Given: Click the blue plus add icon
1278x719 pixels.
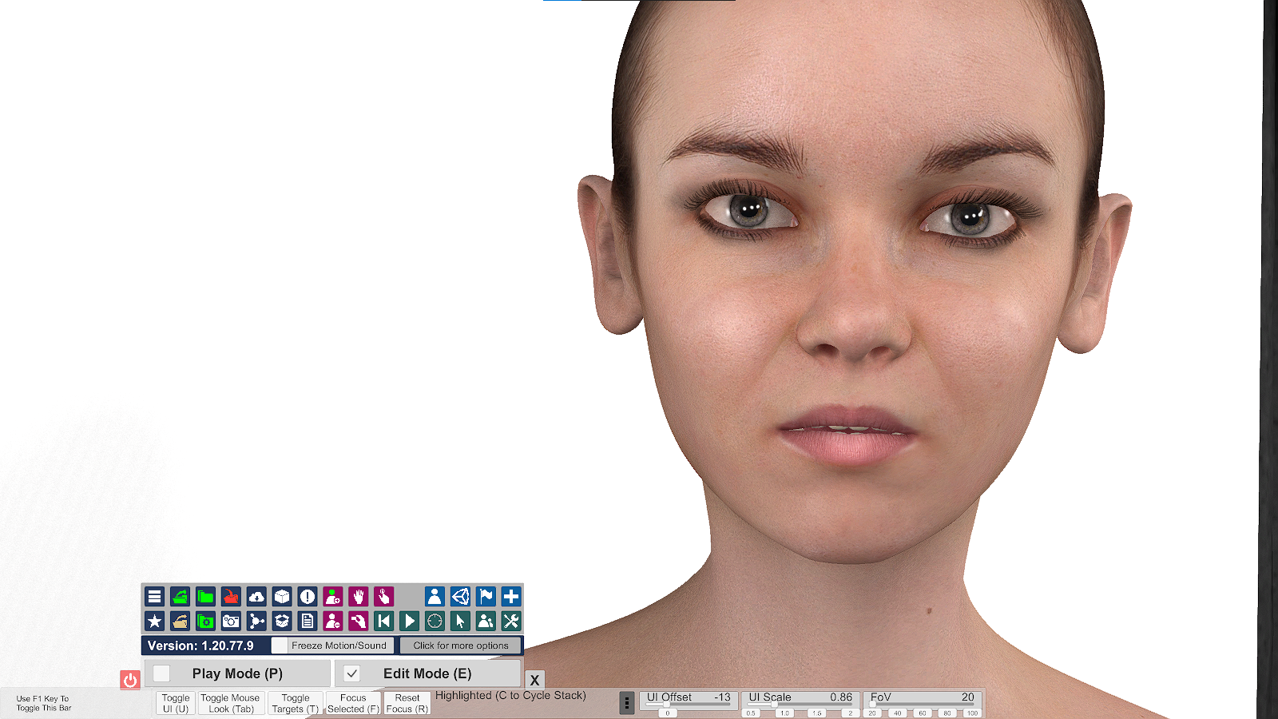Looking at the screenshot, I should (x=511, y=597).
